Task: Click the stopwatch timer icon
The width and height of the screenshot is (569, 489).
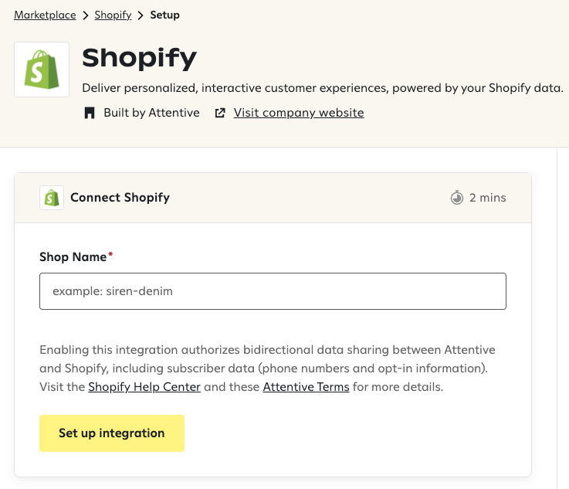Action: (x=457, y=198)
